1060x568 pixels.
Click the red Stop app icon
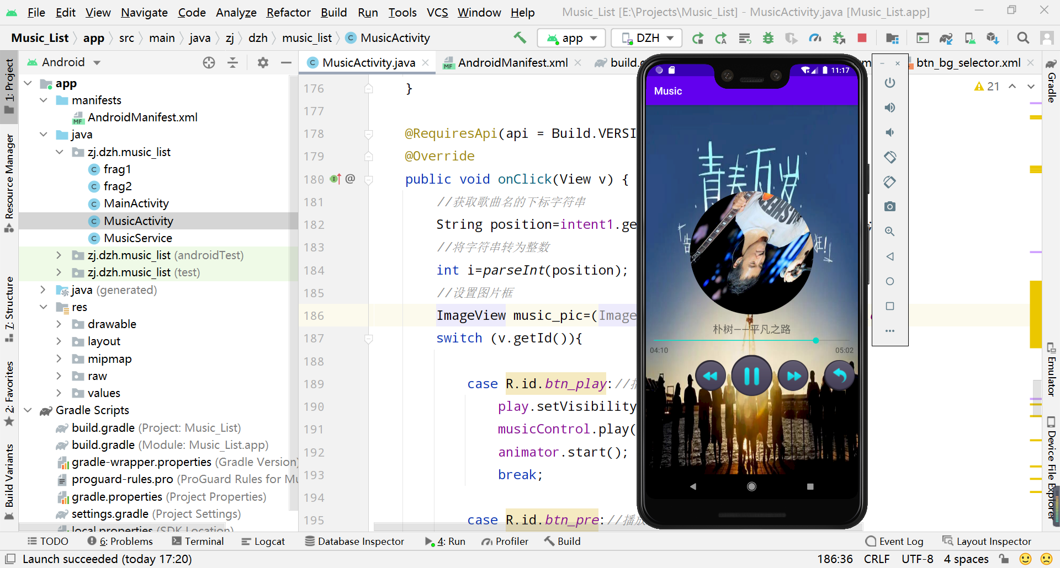(862, 38)
